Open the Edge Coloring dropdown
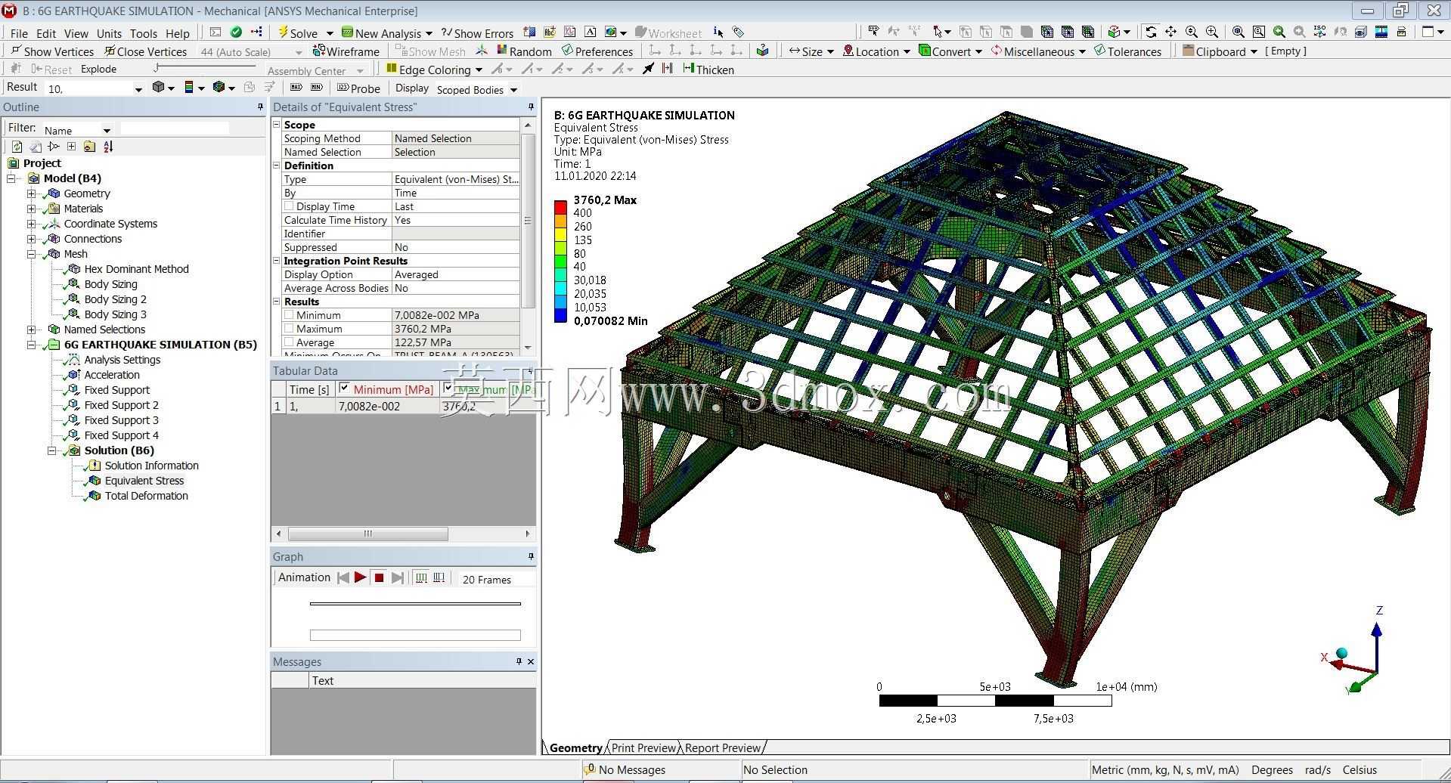The width and height of the screenshot is (1451, 783). pyautogui.click(x=479, y=70)
